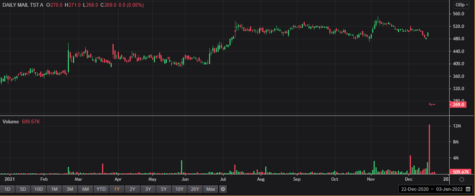The width and height of the screenshot is (475, 196).
Task: Select the 10Y time range
Action: 179,189
